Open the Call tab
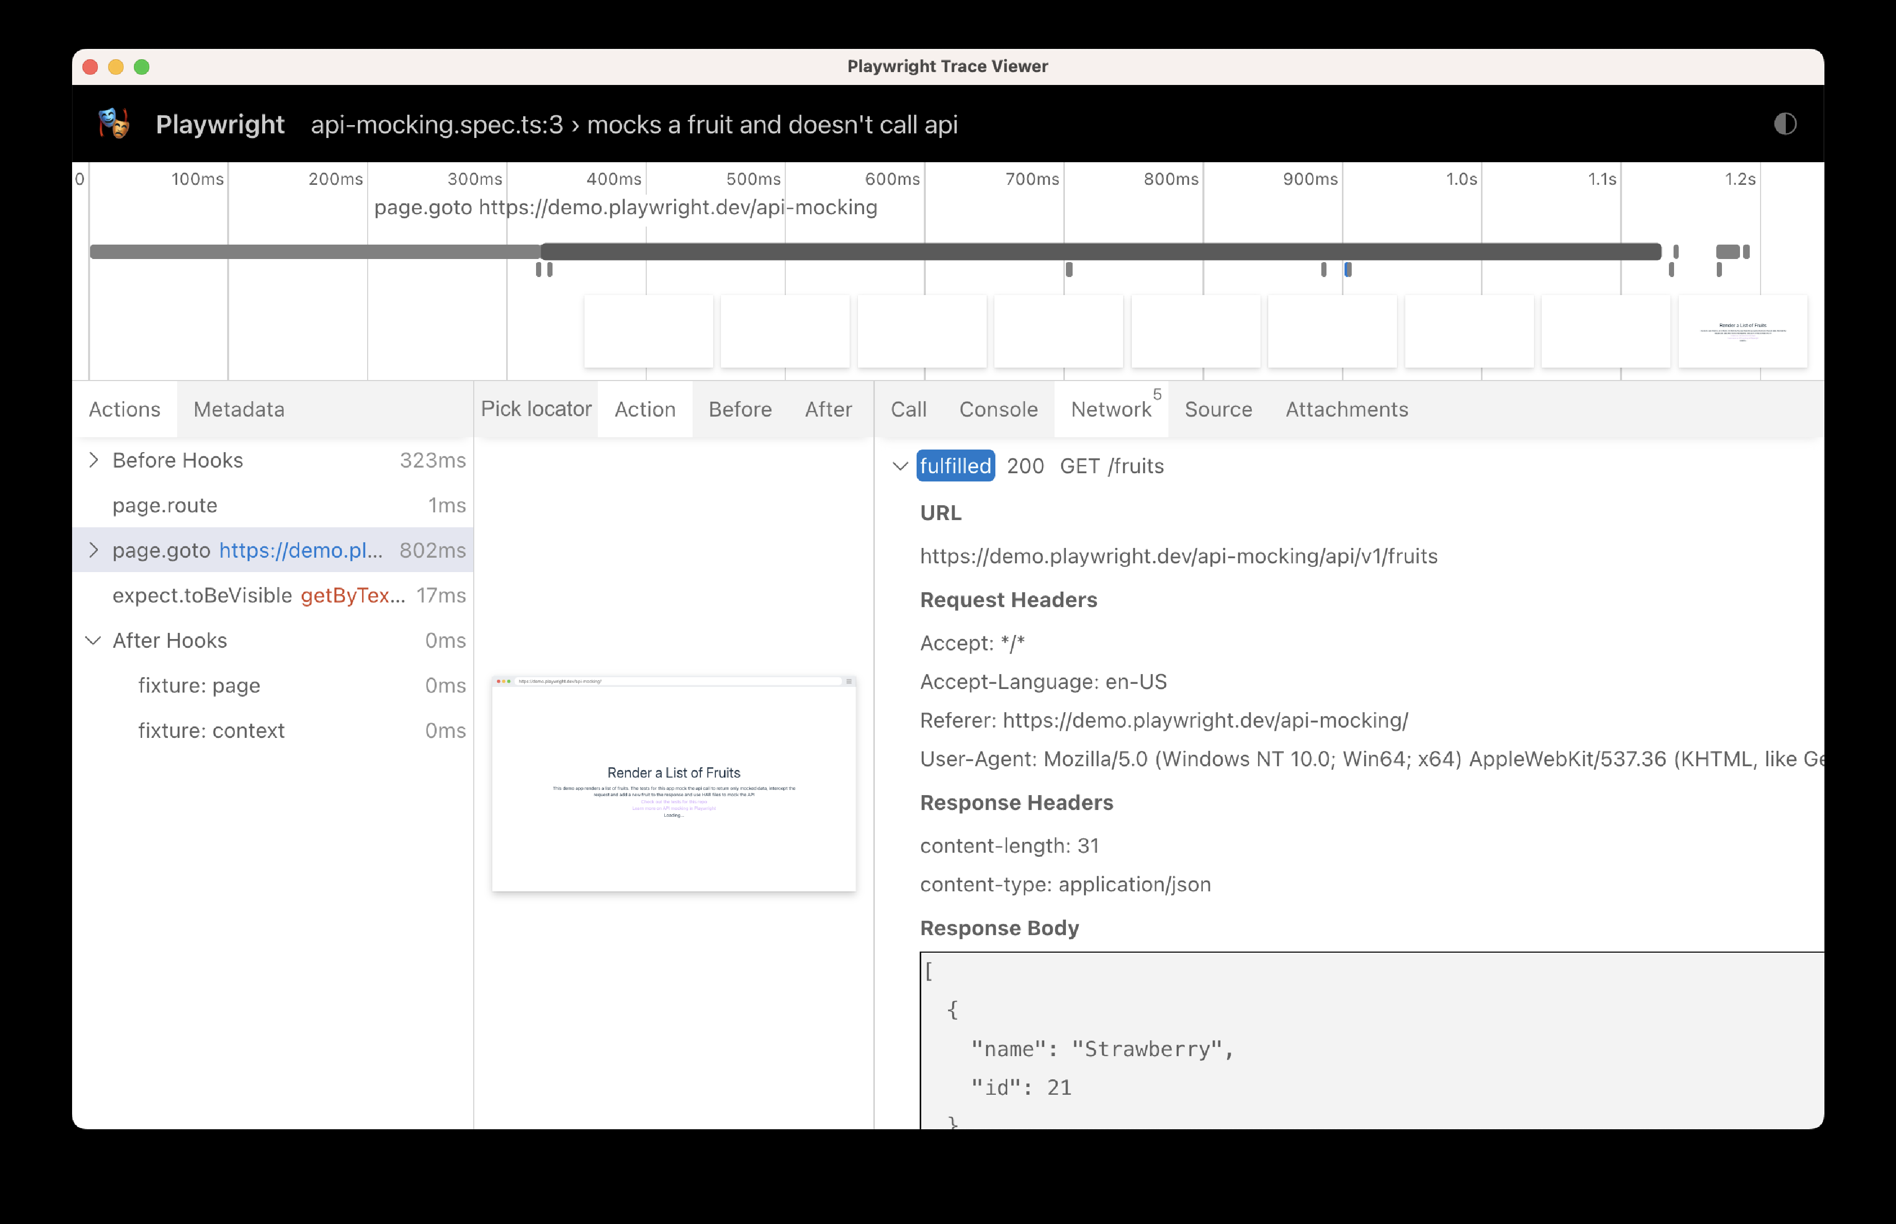Image resolution: width=1896 pixels, height=1224 pixels. [x=909, y=409]
